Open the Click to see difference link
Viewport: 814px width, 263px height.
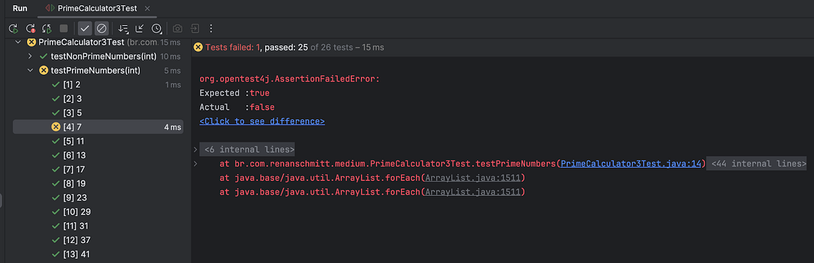coord(262,121)
